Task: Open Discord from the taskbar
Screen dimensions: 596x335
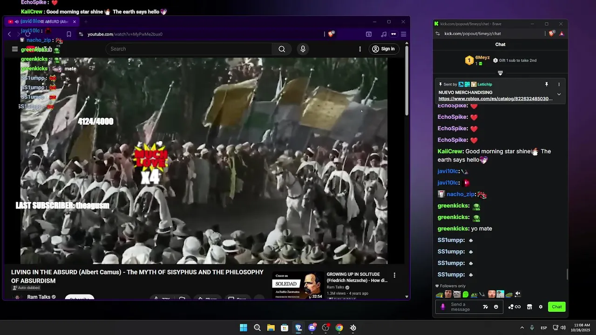Action: point(312,328)
